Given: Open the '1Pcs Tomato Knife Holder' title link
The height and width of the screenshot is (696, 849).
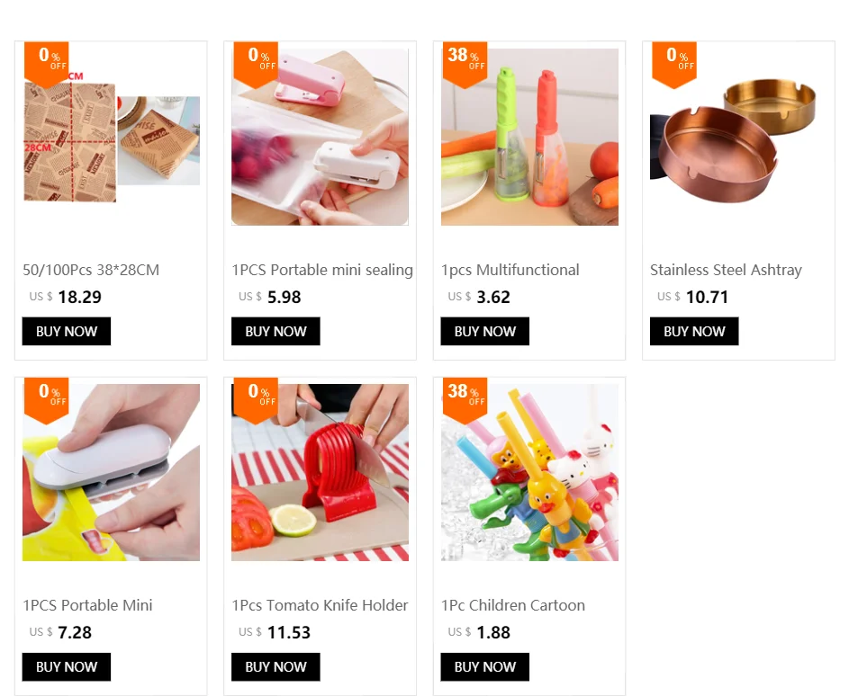Looking at the screenshot, I should (320, 605).
